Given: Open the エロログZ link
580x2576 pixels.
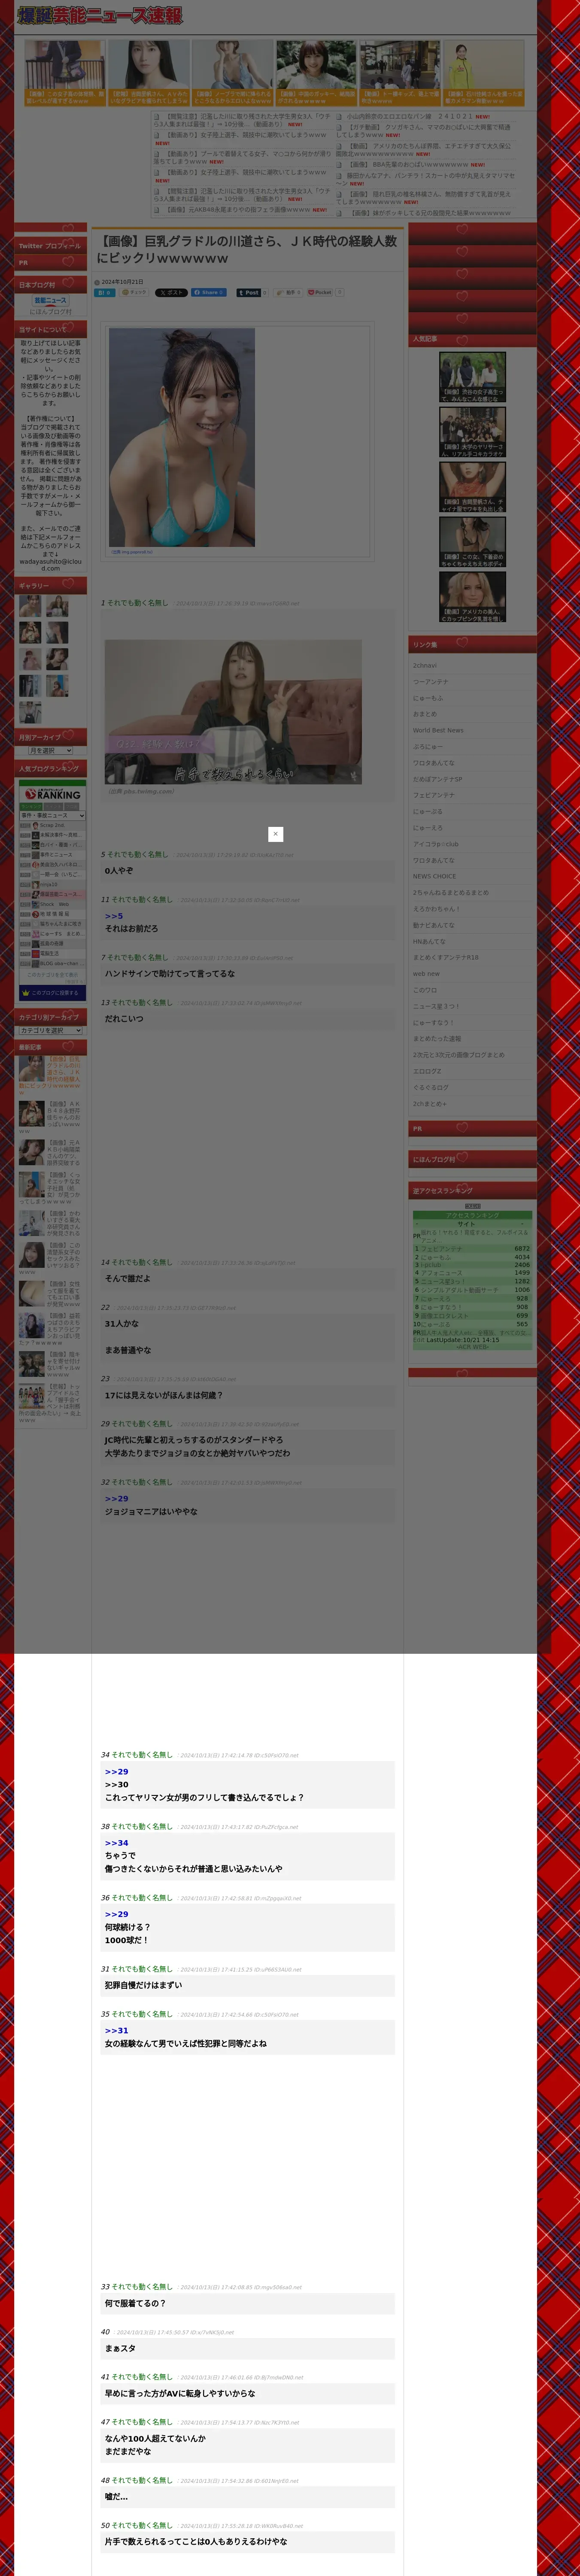Looking at the screenshot, I should coord(427,1071).
